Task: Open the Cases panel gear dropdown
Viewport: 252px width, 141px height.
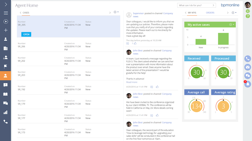Action: 116,12
